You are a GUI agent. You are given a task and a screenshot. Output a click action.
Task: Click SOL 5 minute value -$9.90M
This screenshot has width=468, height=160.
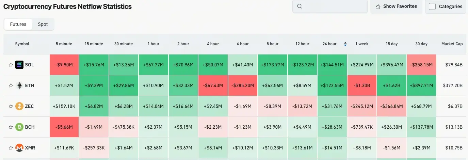pos(64,65)
